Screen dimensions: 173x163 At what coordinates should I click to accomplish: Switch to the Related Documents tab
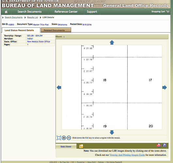click(56, 30)
